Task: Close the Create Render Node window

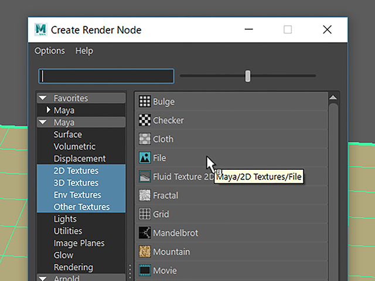Action: click(327, 30)
